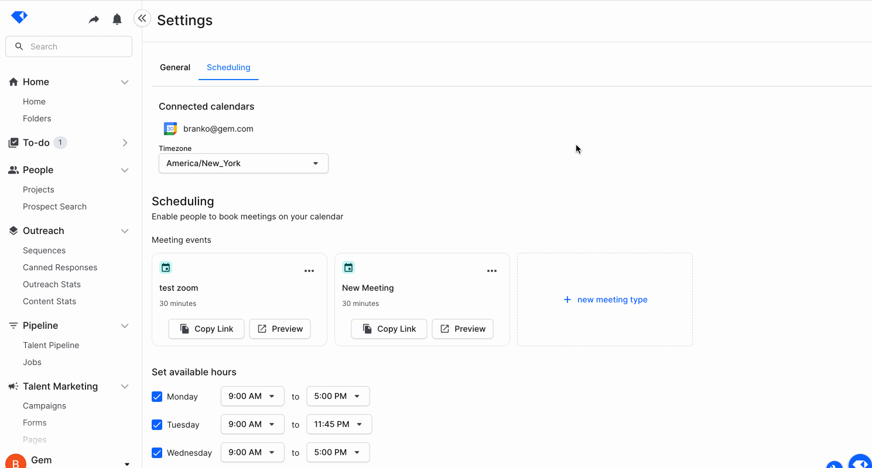The height and width of the screenshot is (468, 872).
Task: Add a new meeting type
Action: [605, 300]
